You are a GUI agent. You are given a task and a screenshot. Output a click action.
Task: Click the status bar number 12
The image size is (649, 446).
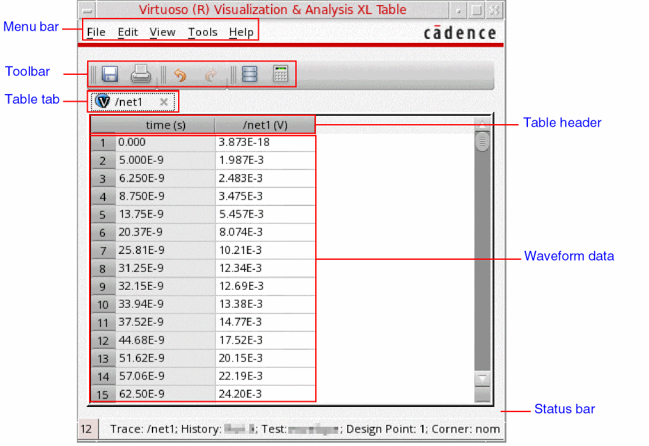[x=86, y=429]
